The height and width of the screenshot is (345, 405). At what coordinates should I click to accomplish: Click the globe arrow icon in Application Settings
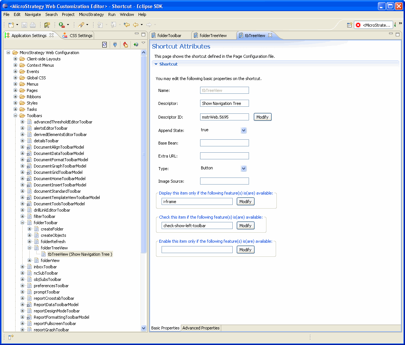[136, 45]
